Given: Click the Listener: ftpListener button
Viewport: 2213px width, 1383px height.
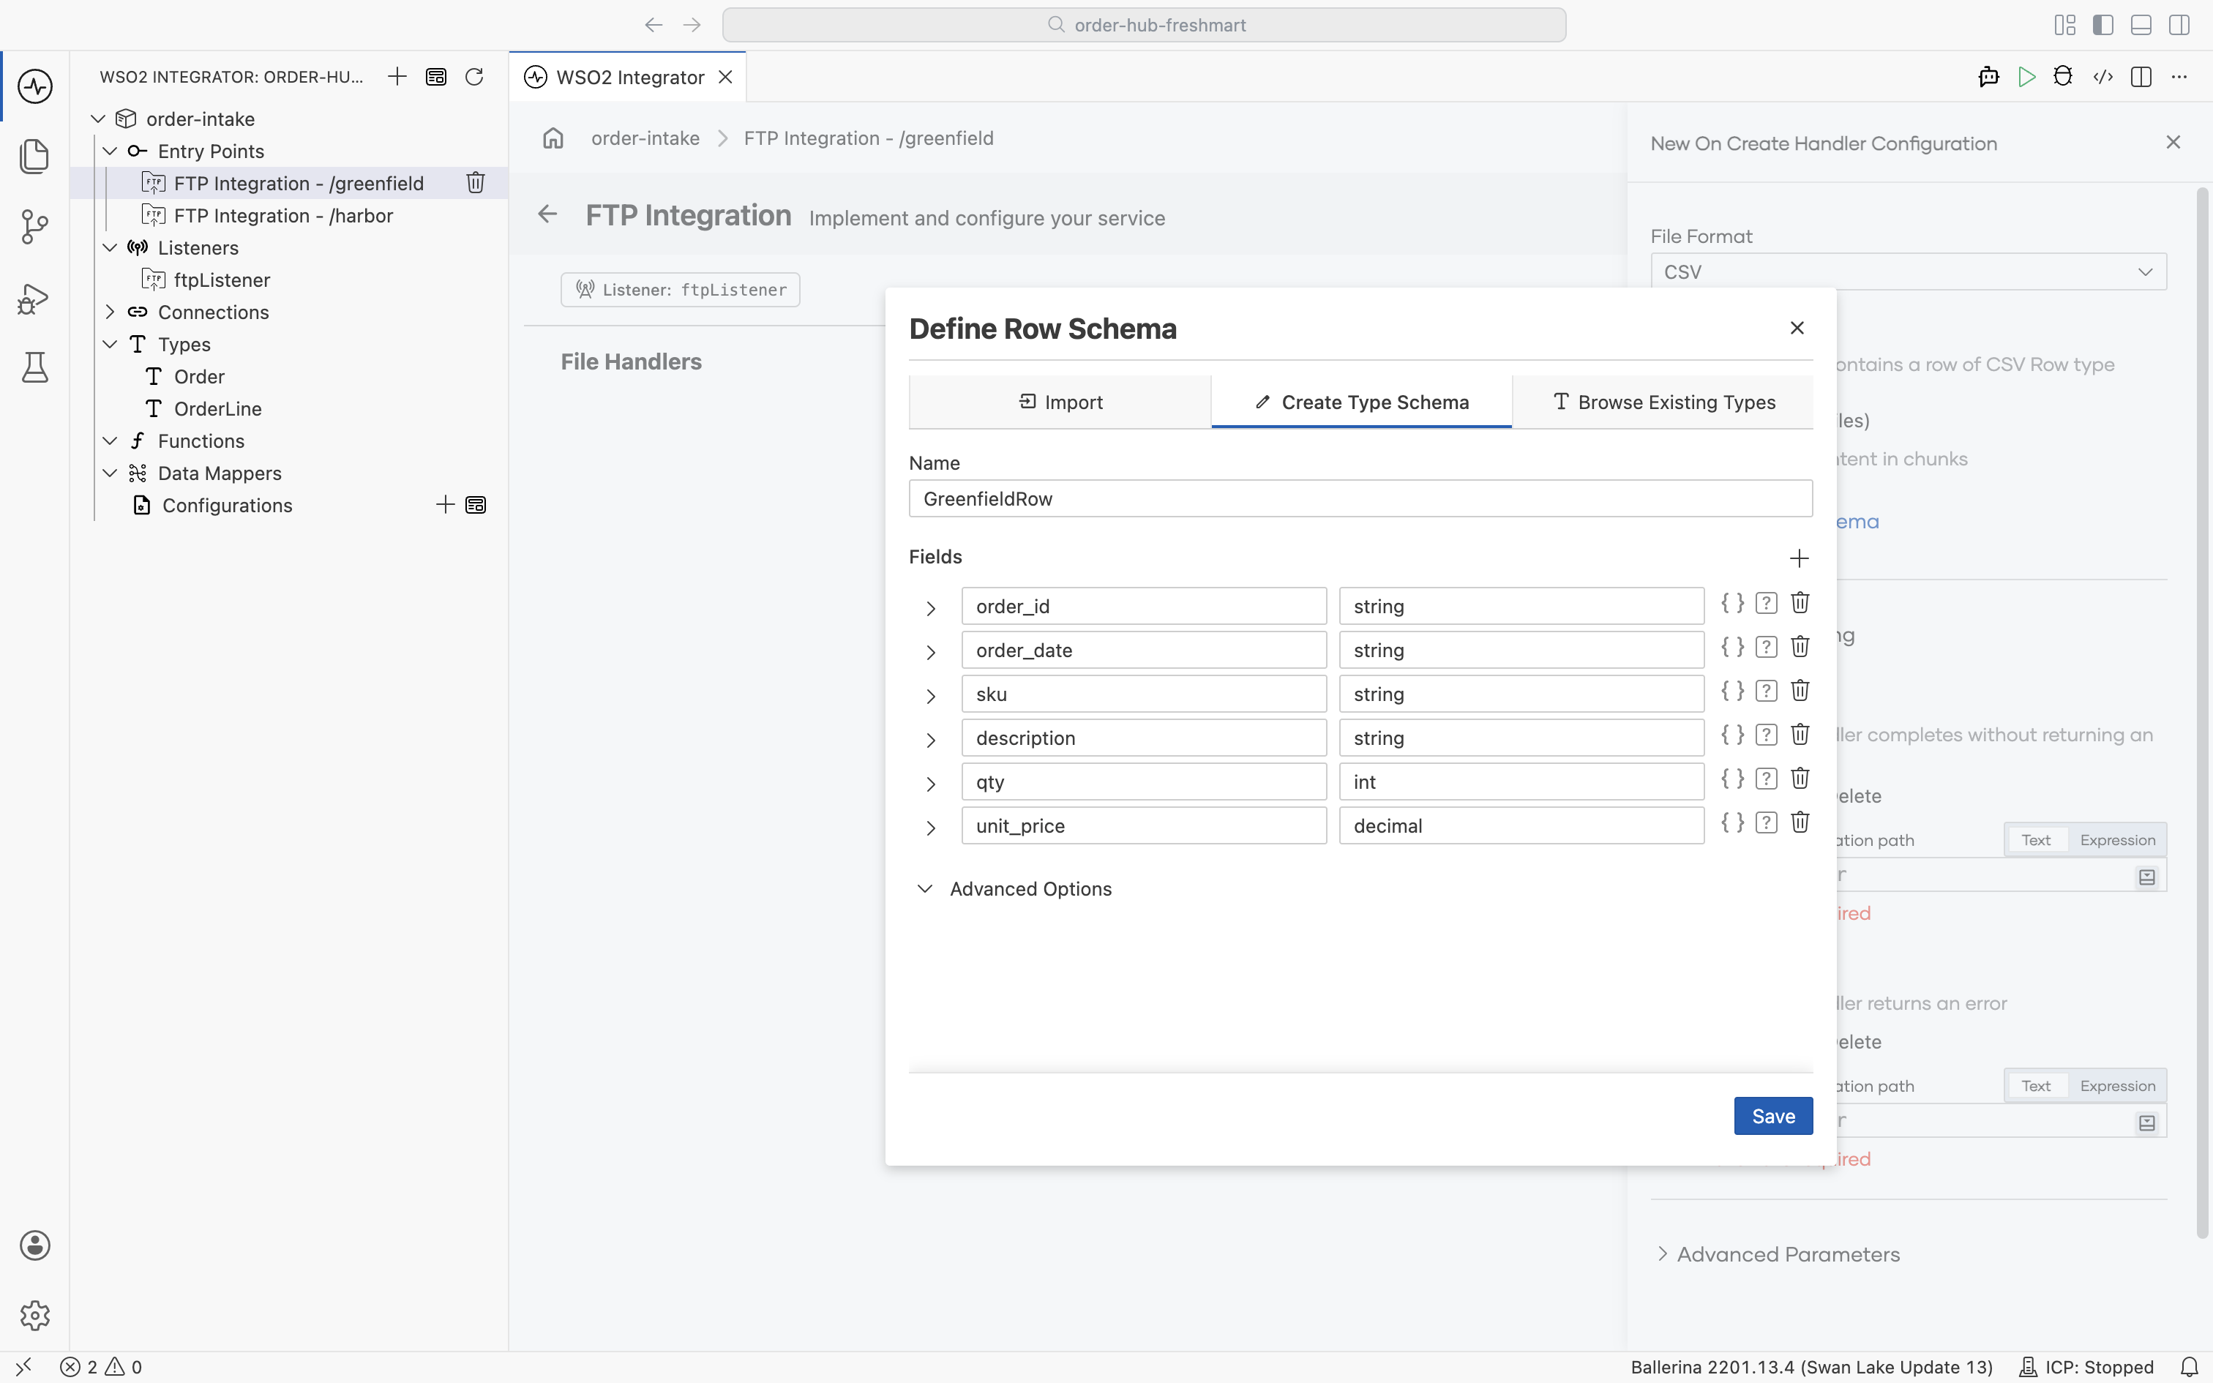Looking at the screenshot, I should click(x=681, y=290).
